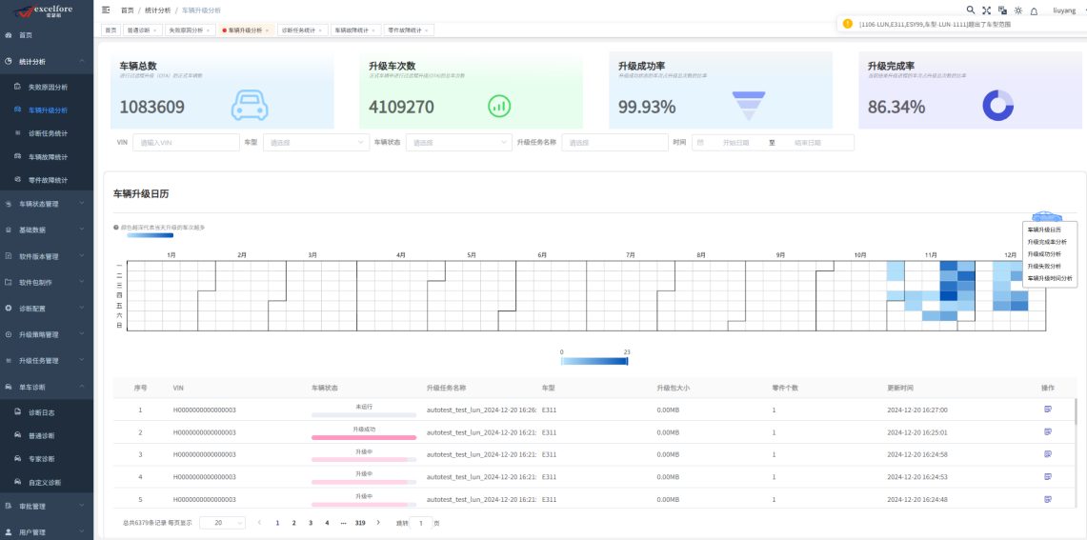Click next page arrow in pagination
The image size is (1087, 540).
[x=378, y=522]
